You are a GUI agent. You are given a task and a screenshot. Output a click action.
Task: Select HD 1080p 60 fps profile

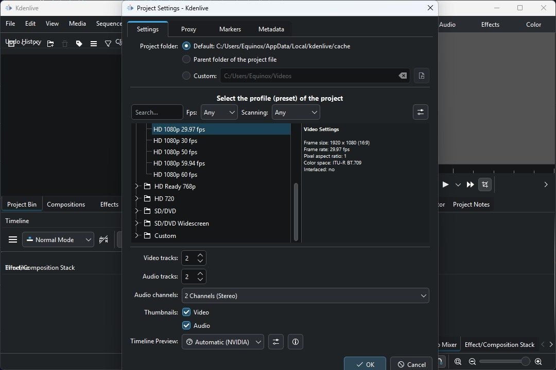click(175, 175)
